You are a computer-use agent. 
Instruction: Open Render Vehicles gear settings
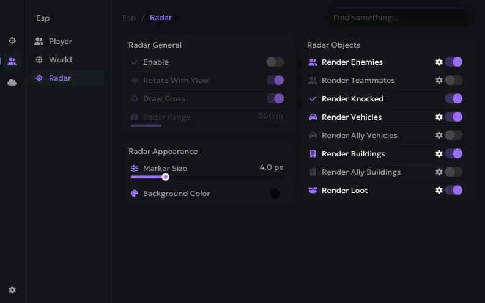tap(439, 117)
